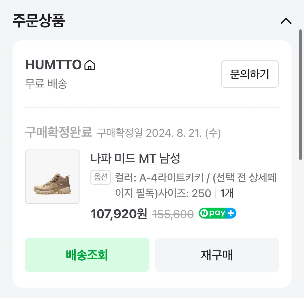
Task: Click the size 250 option text
Action: pos(201,193)
